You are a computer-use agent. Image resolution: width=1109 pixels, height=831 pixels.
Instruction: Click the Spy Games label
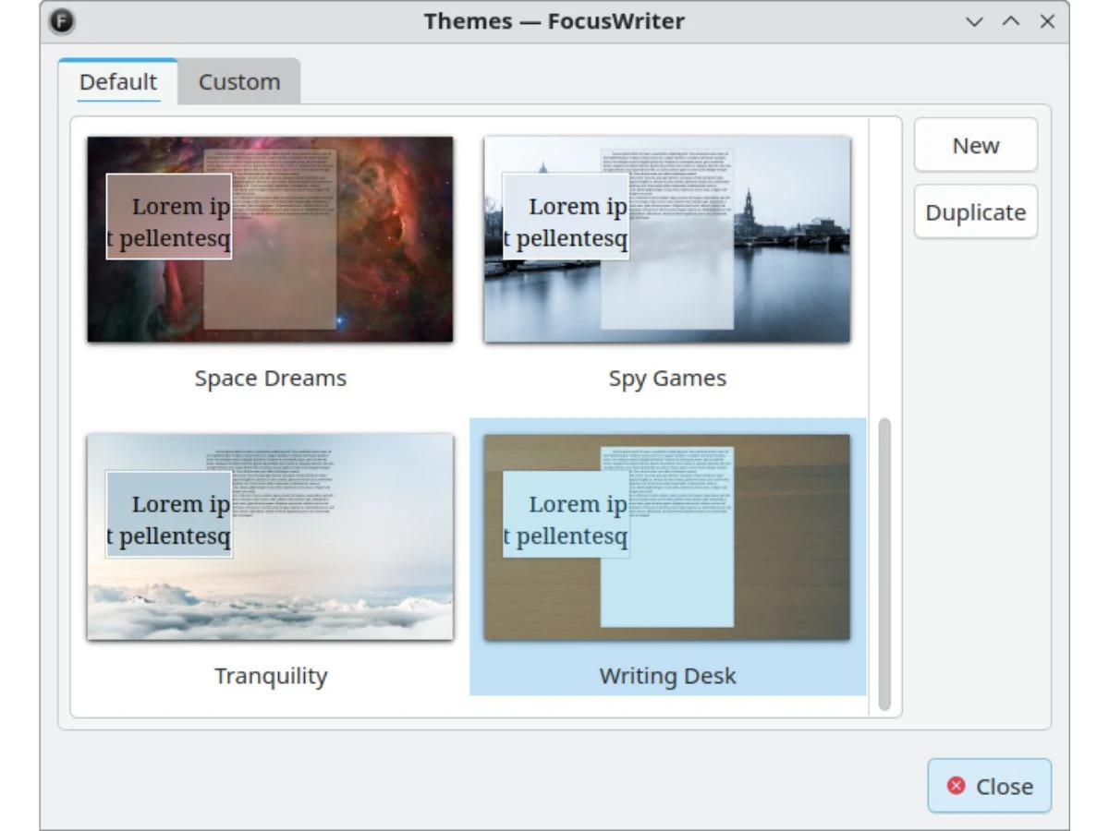pos(667,379)
